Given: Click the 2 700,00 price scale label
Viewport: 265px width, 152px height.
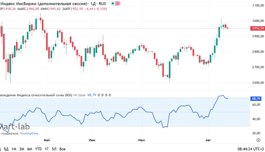Looking at the screenshot, I should 258,67.
